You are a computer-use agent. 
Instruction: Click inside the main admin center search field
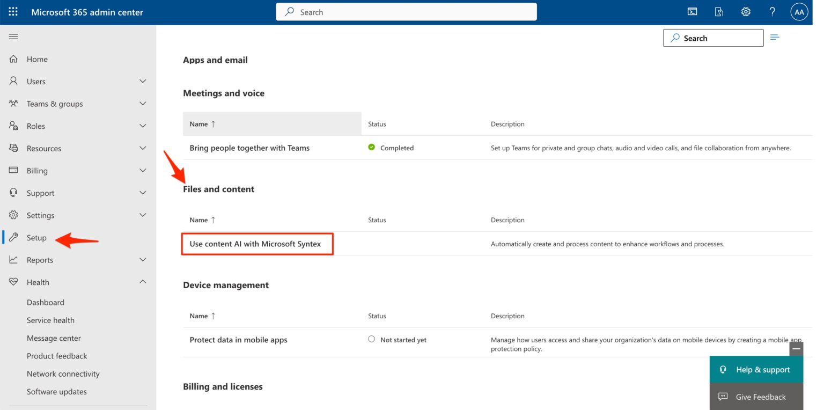pyautogui.click(x=406, y=11)
